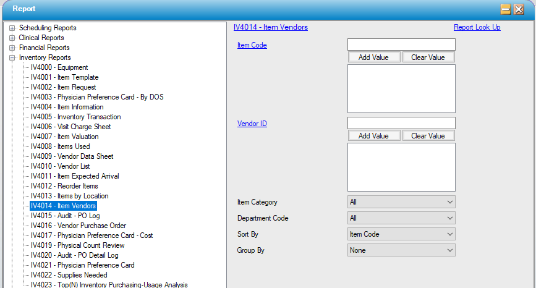This screenshot has width=536, height=288.
Task: Minimize the Report window
Action: point(505,9)
